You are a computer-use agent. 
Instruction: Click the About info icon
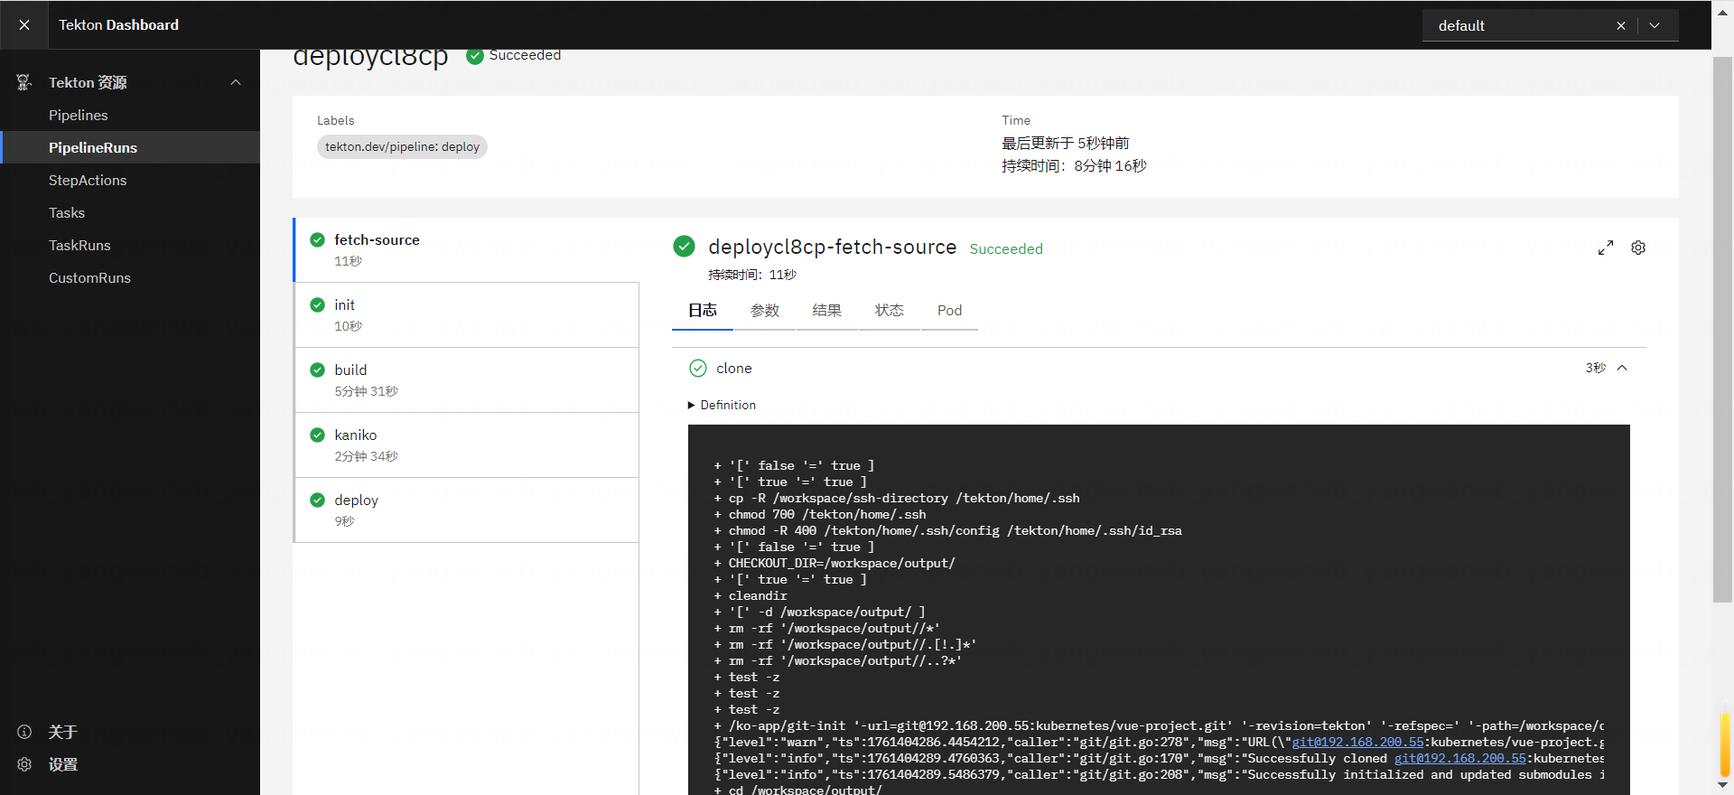click(x=24, y=732)
